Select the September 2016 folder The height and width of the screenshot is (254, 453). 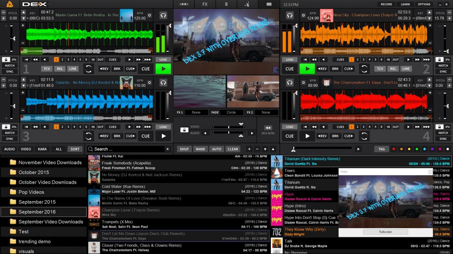[x=44, y=212]
